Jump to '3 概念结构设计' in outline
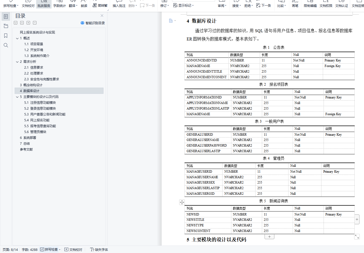The height and width of the screenshot is (253, 364). click(x=31, y=85)
